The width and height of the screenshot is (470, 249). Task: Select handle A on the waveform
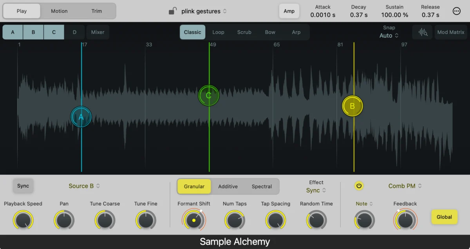81,117
